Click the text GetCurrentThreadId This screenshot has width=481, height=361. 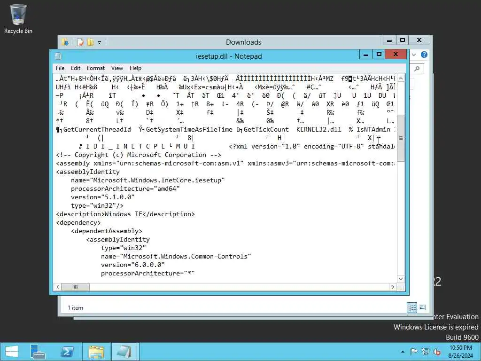pyautogui.click(x=97, y=130)
